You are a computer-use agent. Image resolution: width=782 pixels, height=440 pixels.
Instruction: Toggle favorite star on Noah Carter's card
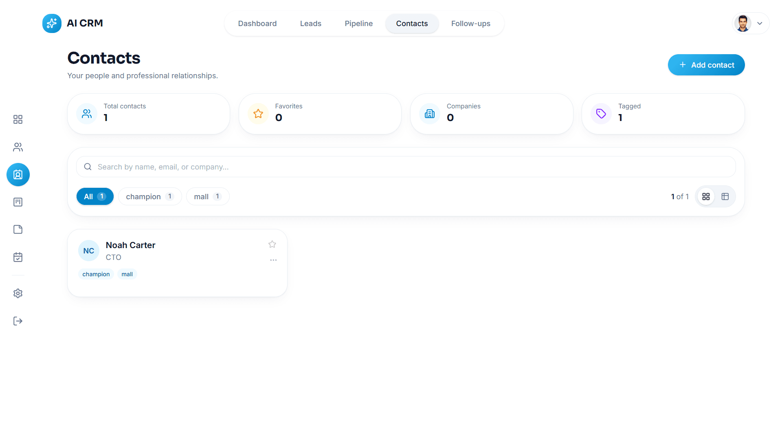pyautogui.click(x=272, y=244)
